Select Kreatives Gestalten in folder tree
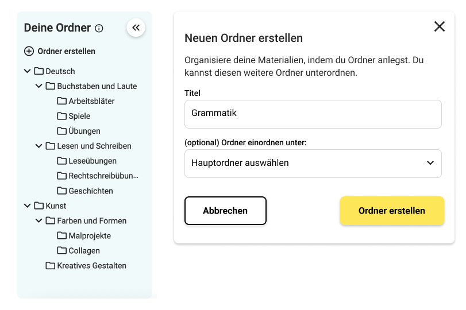Image resolution: width=466 pixels, height=310 pixels. [86, 265]
